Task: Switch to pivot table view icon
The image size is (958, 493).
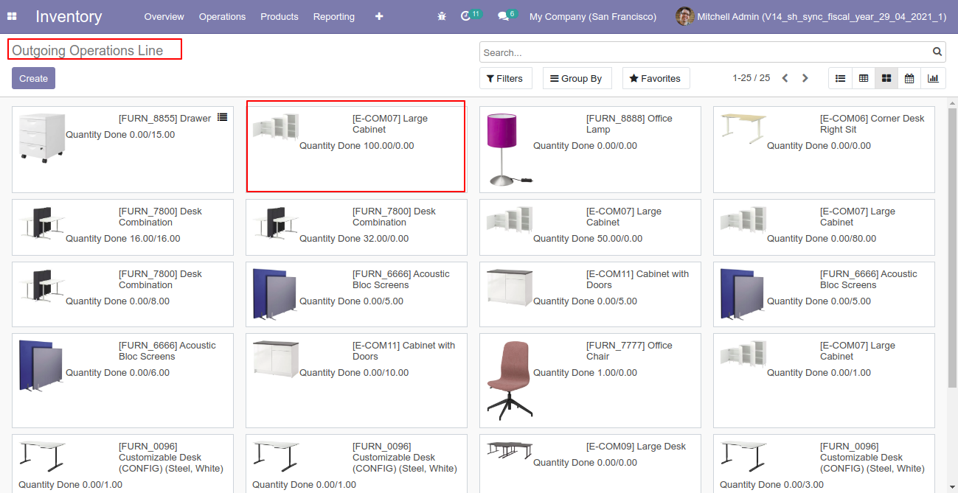Action: [864, 78]
